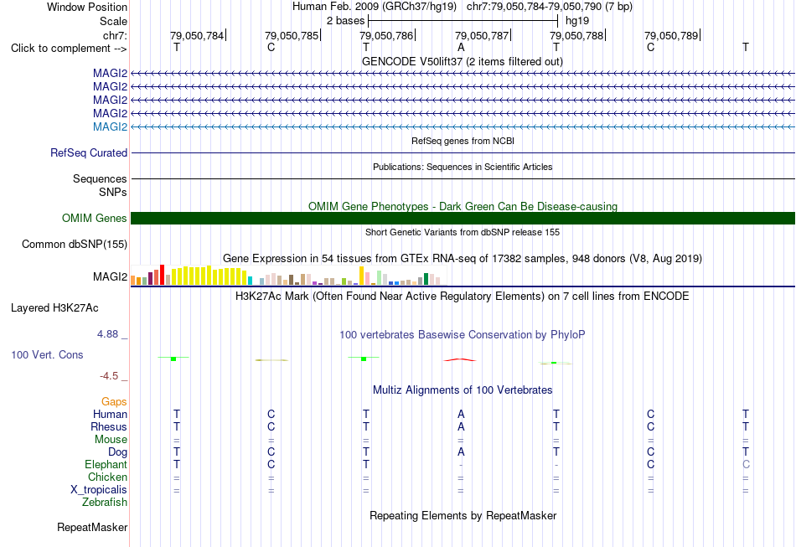Click the 'chr7:' ruler label
Image resolution: width=796 pixels, height=547 pixels.
[x=116, y=35]
